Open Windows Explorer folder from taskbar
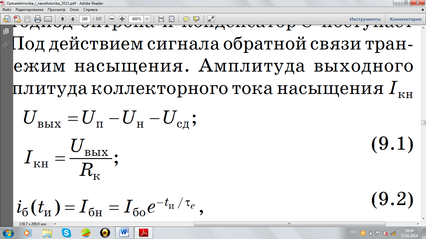 point(47,232)
